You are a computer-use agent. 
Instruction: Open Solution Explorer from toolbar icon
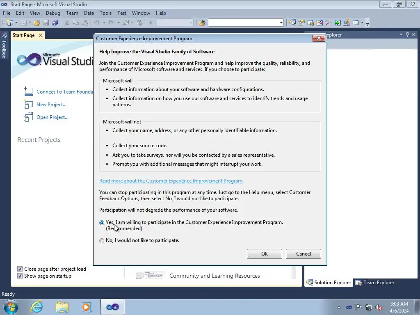[292, 23]
